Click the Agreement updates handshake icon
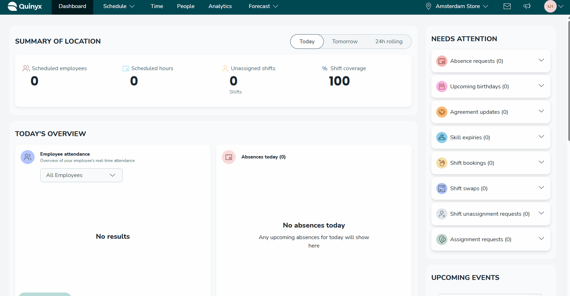Viewport: 570px width, 296px height. click(x=442, y=112)
